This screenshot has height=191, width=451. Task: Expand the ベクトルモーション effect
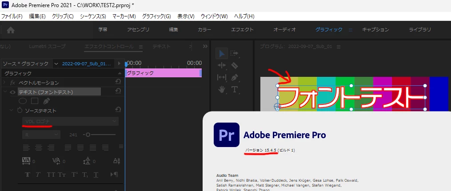tap(4, 83)
